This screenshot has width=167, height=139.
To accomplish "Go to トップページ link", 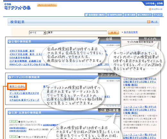I will click(x=156, y=9).
